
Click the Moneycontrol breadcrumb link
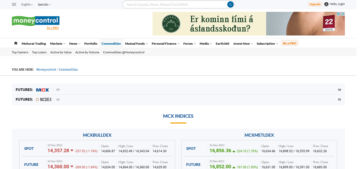(46, 70)
